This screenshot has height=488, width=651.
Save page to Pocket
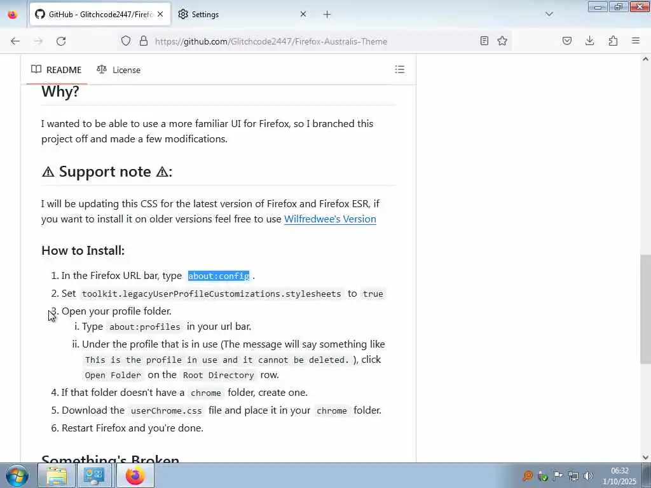point(566,41)
